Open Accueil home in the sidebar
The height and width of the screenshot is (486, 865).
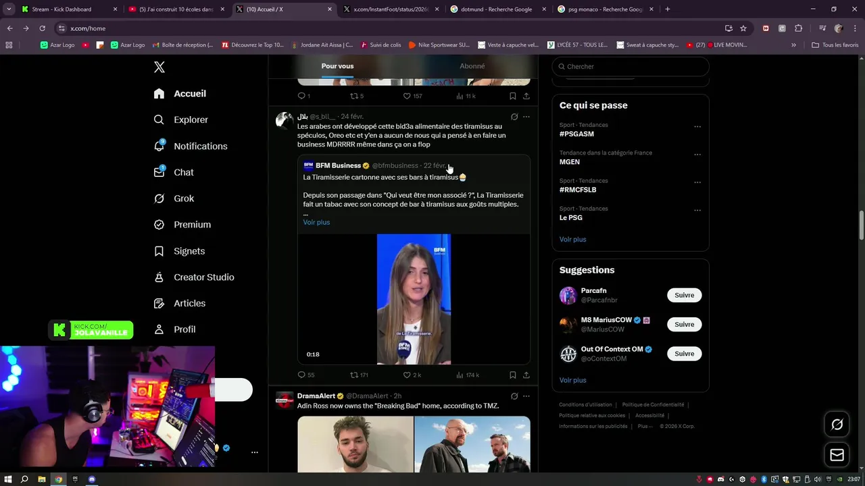coord(180,94)
